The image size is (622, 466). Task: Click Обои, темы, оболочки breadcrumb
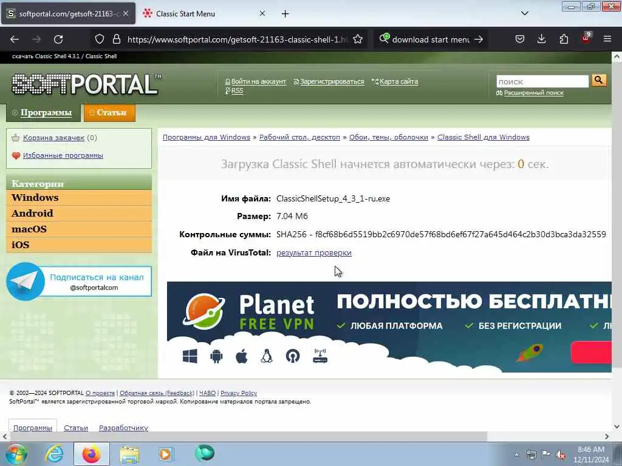tap(388, 137)
